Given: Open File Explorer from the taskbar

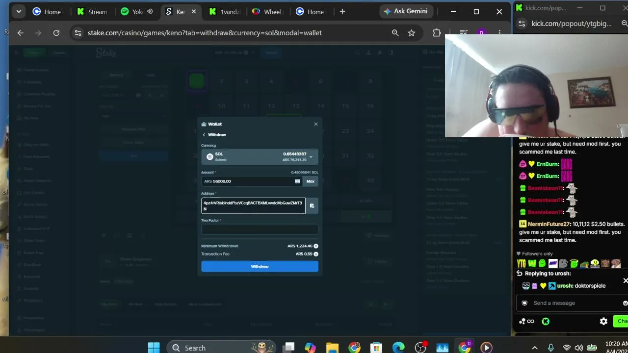Looking at the screenshot, I should pyautogui.click(x=332, y=348).
